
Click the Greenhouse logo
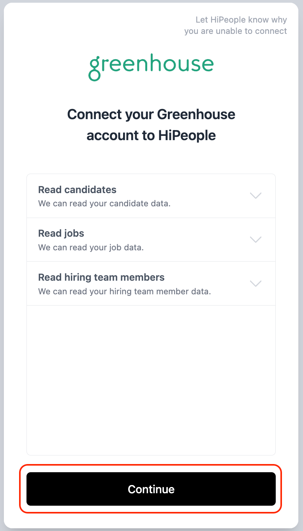point(151,67)
